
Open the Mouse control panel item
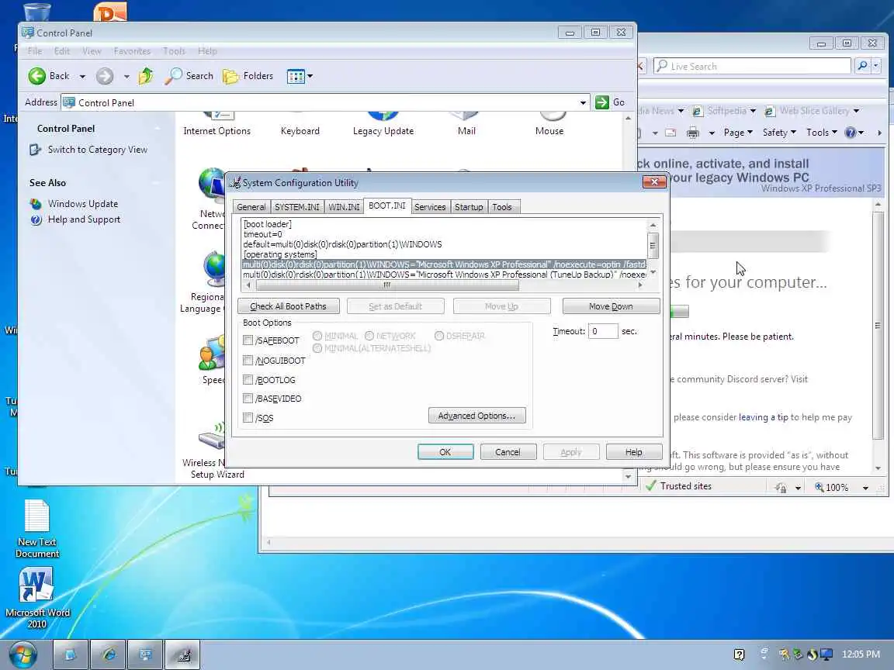(x=549, y=124)
